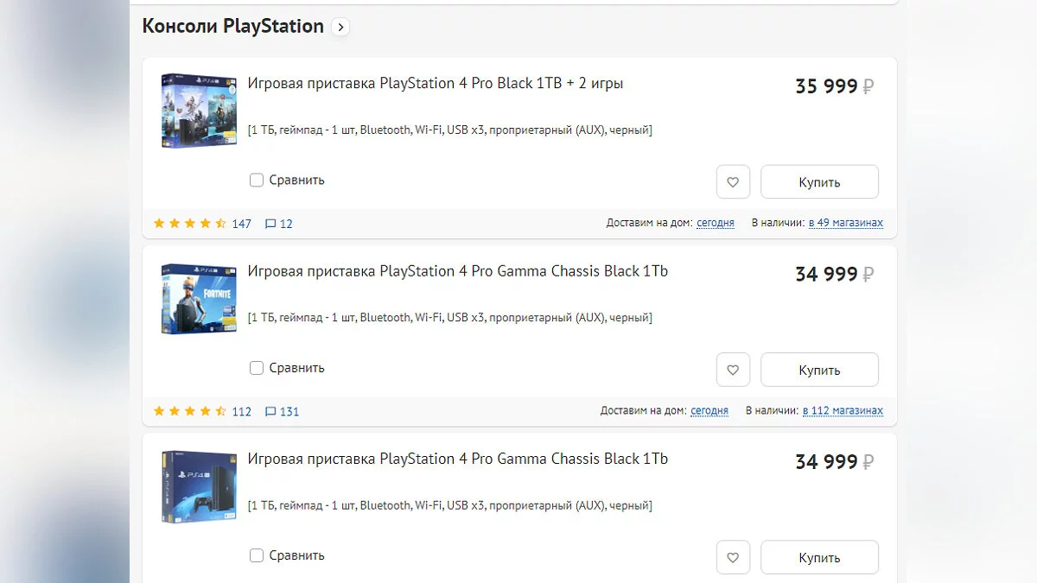This screenshot has height=583, width=1037.
Task: Click heart icon on Fortnite bundle listing
Action: [733, 370]
